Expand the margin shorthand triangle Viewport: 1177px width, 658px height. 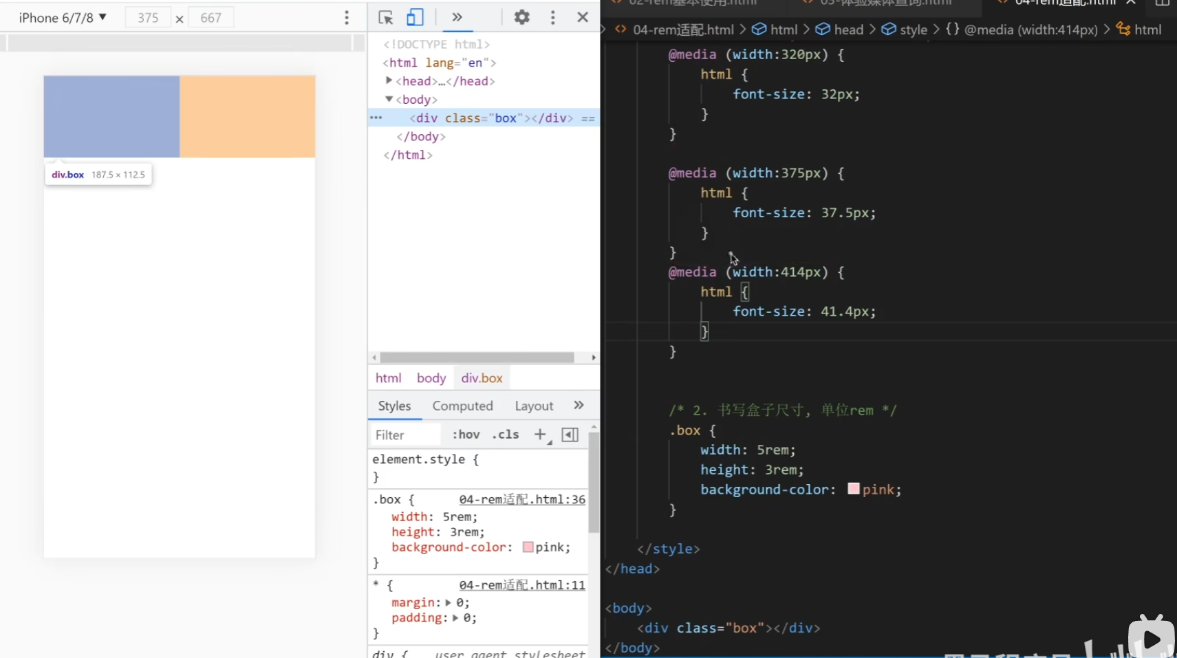(448, 602)
